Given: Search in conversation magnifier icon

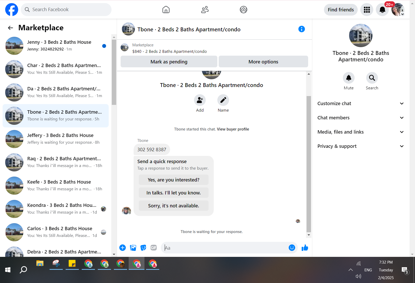Looking at the screenshot, I should pos(372,78).
